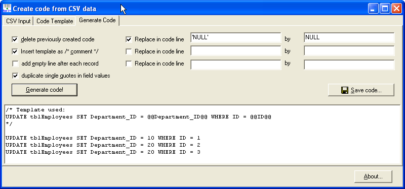Uncheck the first Replace in code line checkbox
The width and height of the screenshot is (405, 189).
[129, 39]
